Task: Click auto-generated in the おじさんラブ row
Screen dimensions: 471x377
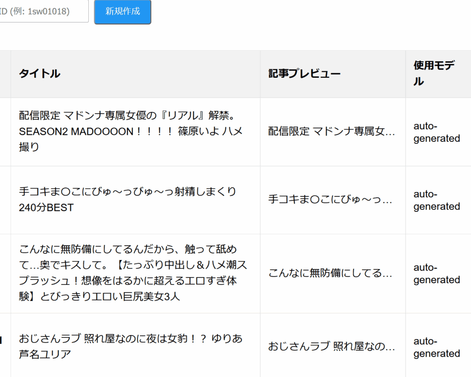Action: point(437,347)
